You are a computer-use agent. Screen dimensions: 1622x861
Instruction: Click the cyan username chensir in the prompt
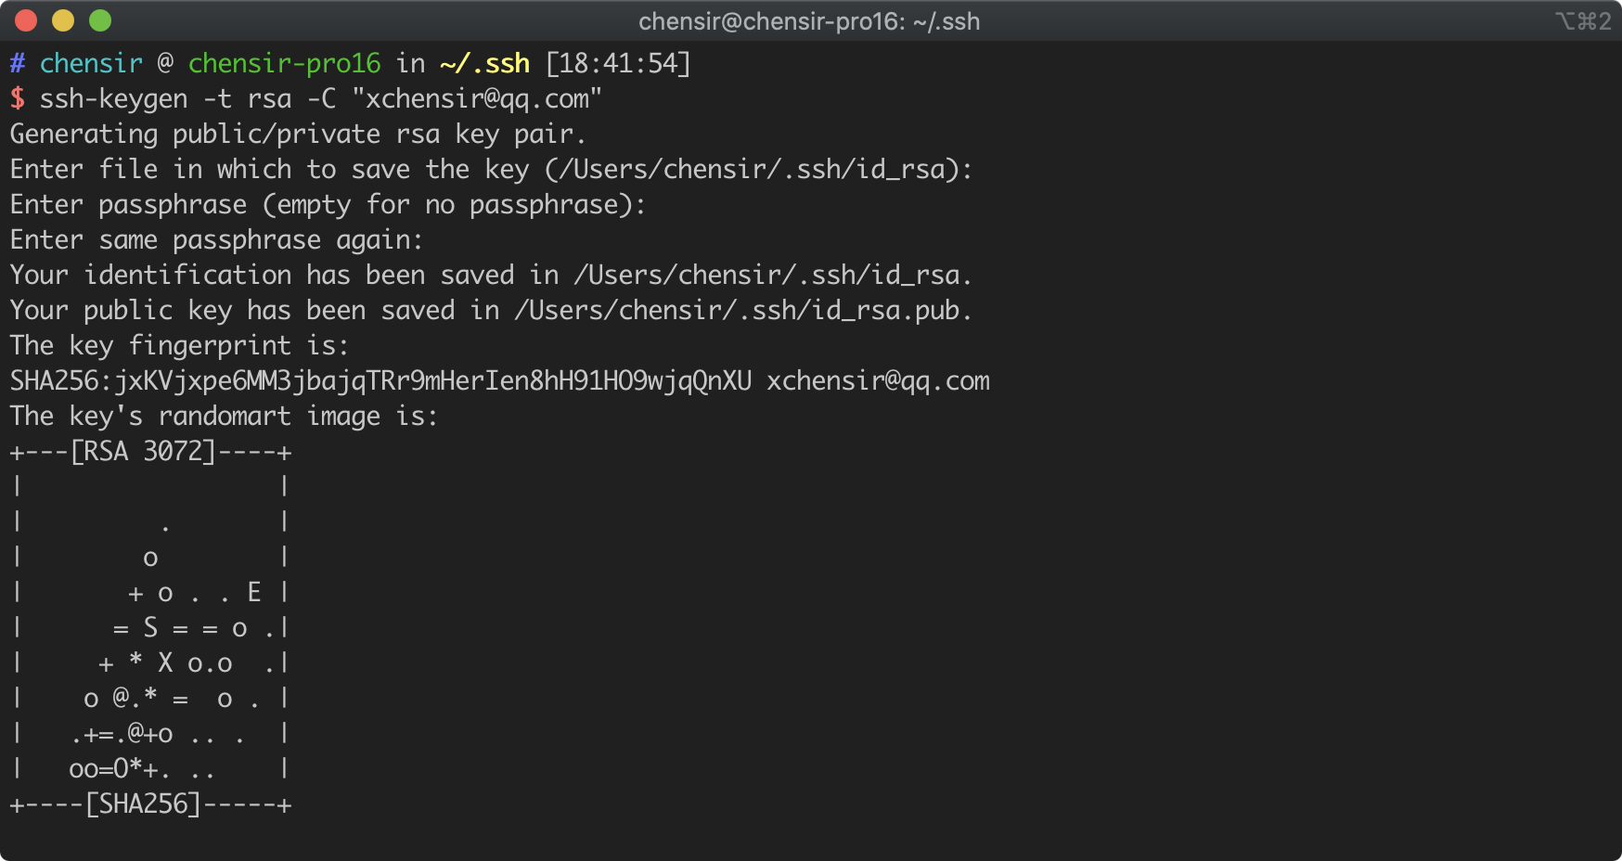[x=91, y=63]
